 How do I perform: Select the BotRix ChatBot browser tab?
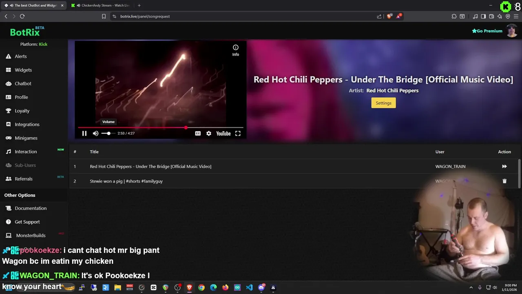33,5
